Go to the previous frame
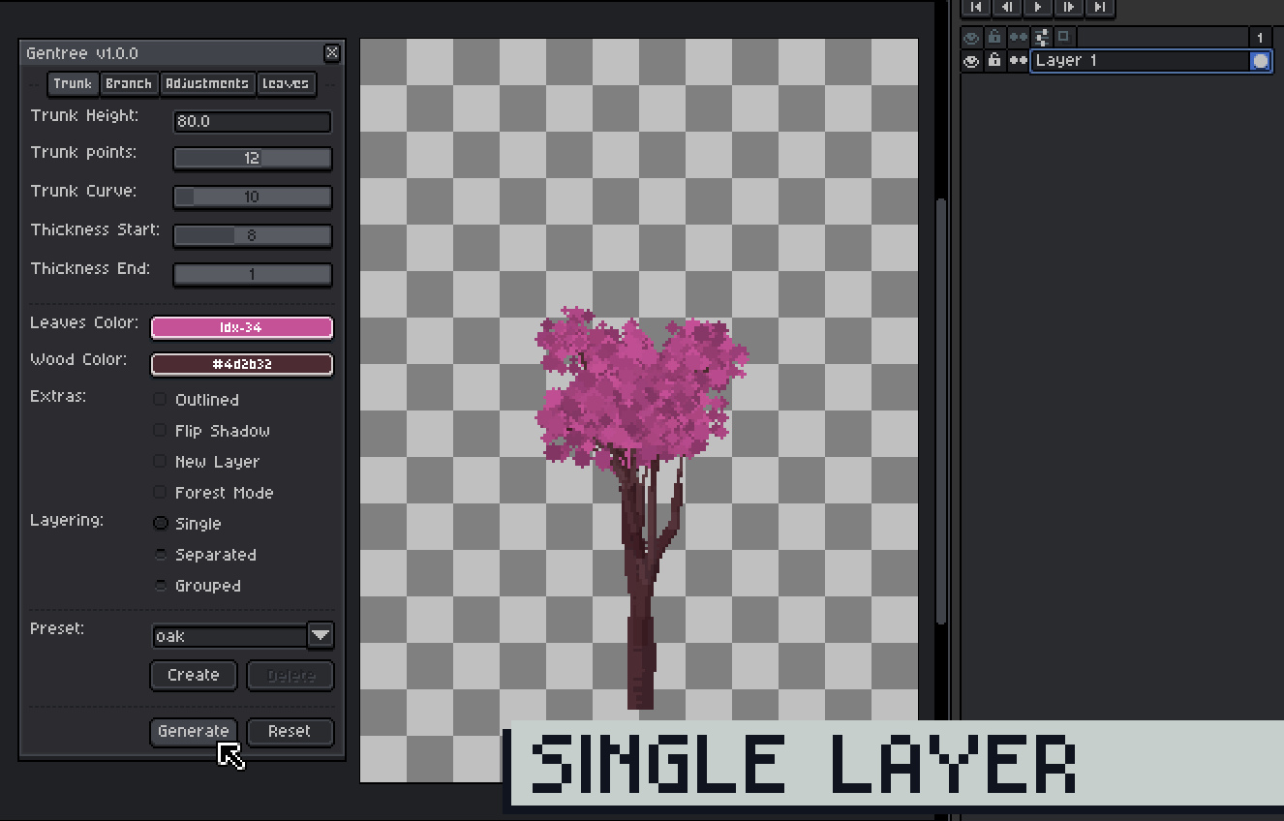This screenshot has height=821, width=1284. [x=1006, y=8]
